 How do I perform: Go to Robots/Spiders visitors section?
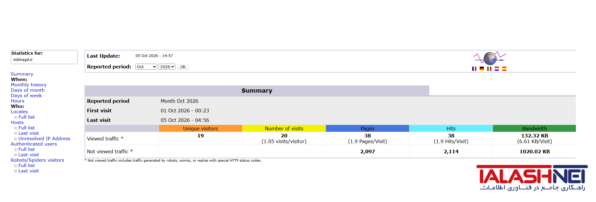[x=37, y=160]
